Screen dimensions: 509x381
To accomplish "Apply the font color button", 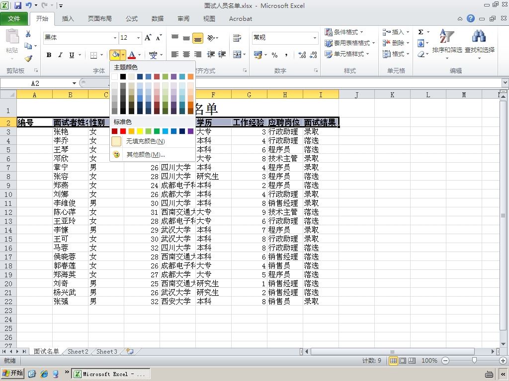I will tap(131, 55).
